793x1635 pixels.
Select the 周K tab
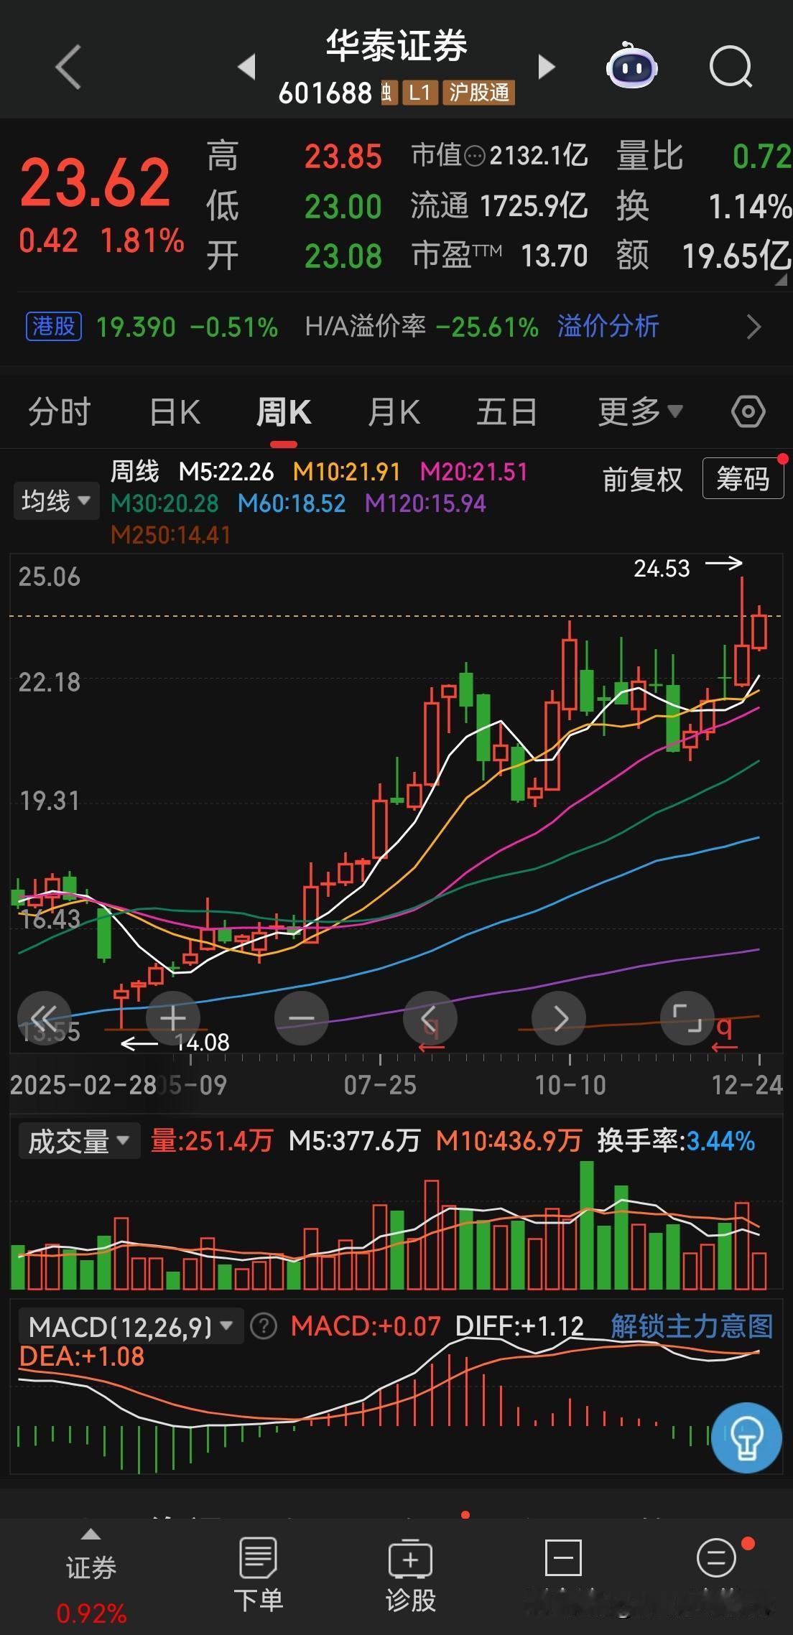(x=284, y=412)
